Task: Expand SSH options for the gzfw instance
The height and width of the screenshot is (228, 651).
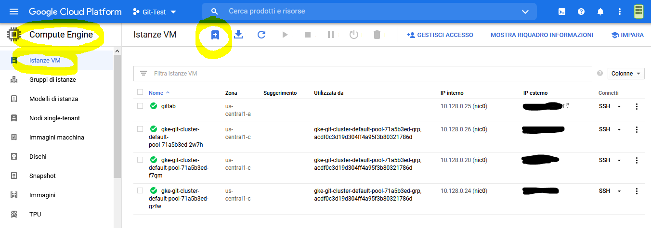Action: pyautogui.click(x=619, y=191)
